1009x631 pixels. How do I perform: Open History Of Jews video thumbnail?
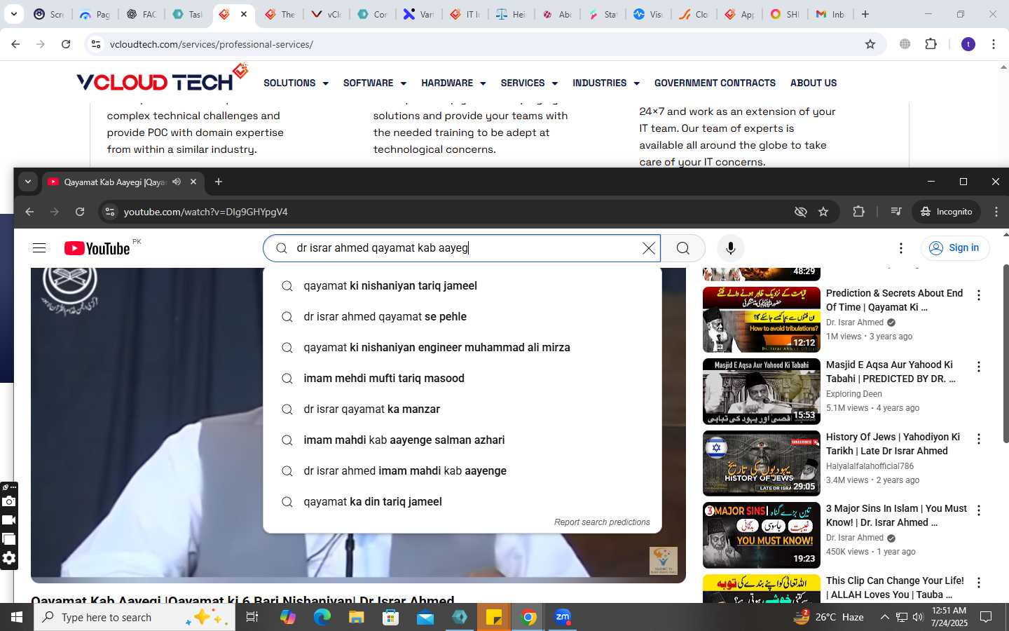tap(762, 463)
